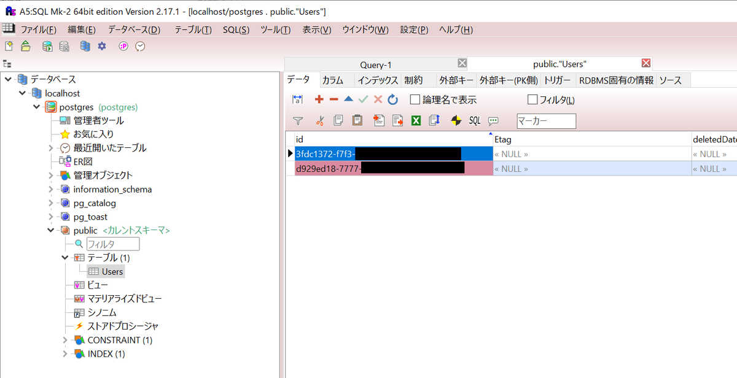Click the funnel filter icon
This screenshot has height=378, width=737.
pyautogui.click(x=298, y=121)
